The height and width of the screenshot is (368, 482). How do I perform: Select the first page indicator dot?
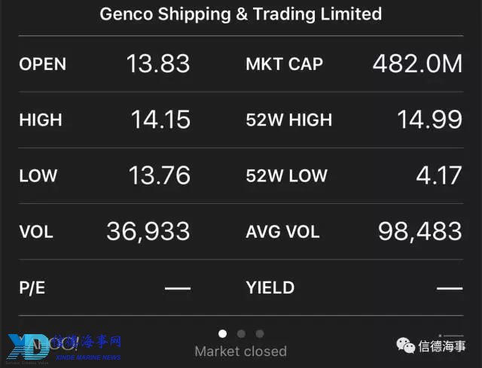(223, 333)
